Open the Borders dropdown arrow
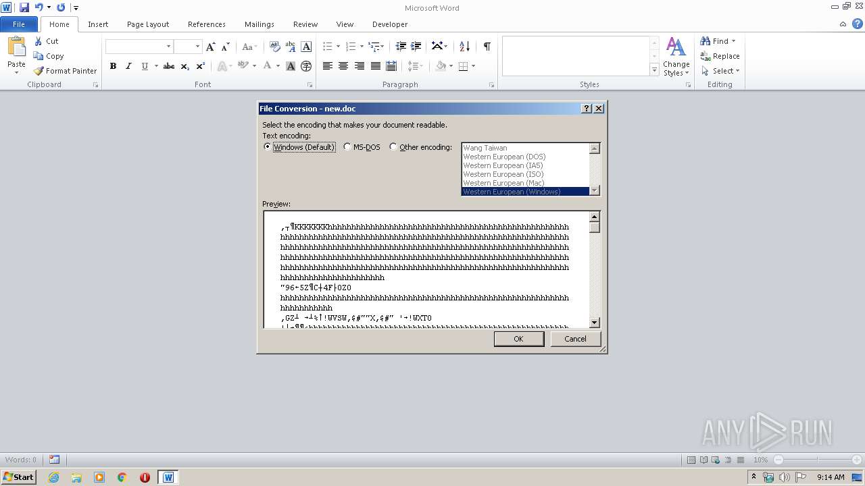The image size is (865, 486). (473, 66)
